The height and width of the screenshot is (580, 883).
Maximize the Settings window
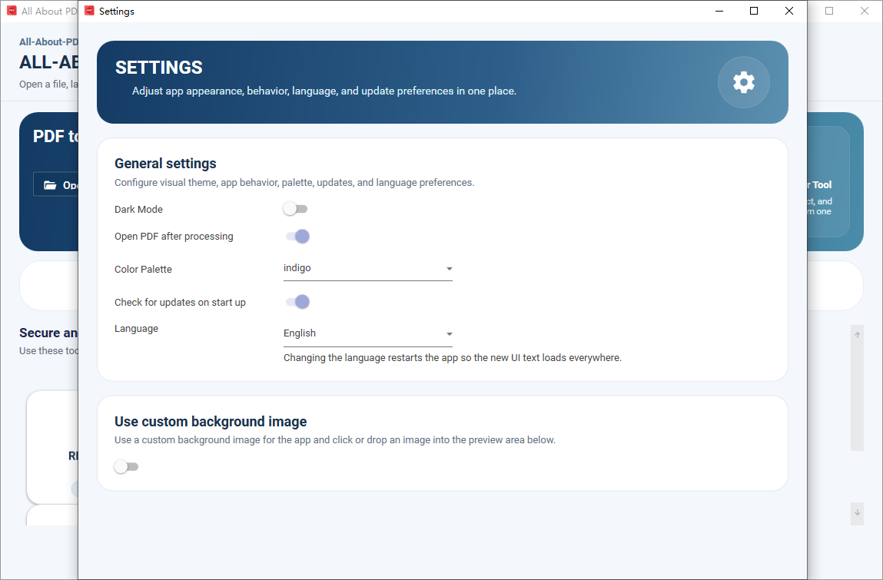coord(754,11)
